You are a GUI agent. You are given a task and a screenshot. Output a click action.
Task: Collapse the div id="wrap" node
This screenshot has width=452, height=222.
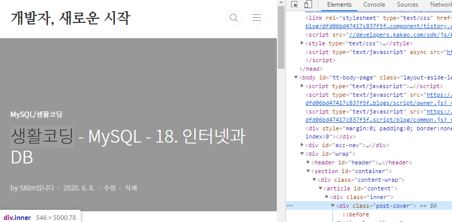pos(302,154)
